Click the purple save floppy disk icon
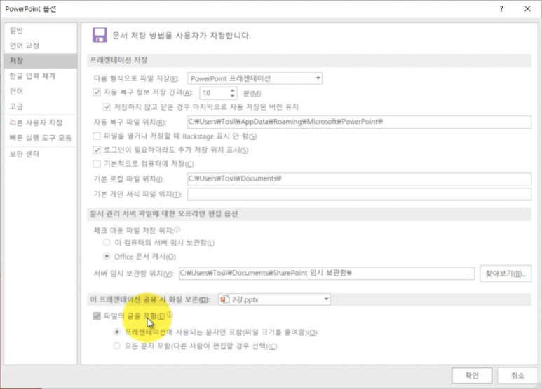The height and width of the screenshot is (389, 542). [x=100, y=35]
